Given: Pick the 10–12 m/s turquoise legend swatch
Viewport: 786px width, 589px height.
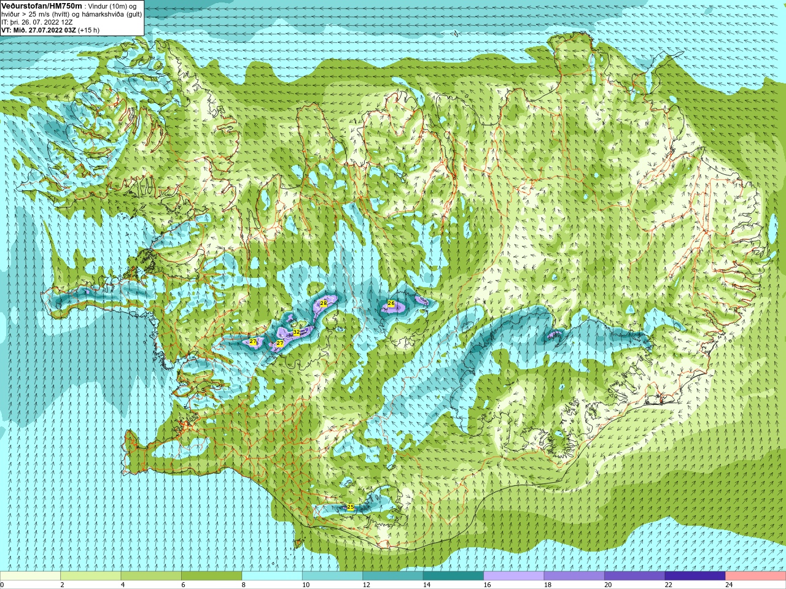Looking at the screenshot, I should pyautogui.click(x=333, y=576).
